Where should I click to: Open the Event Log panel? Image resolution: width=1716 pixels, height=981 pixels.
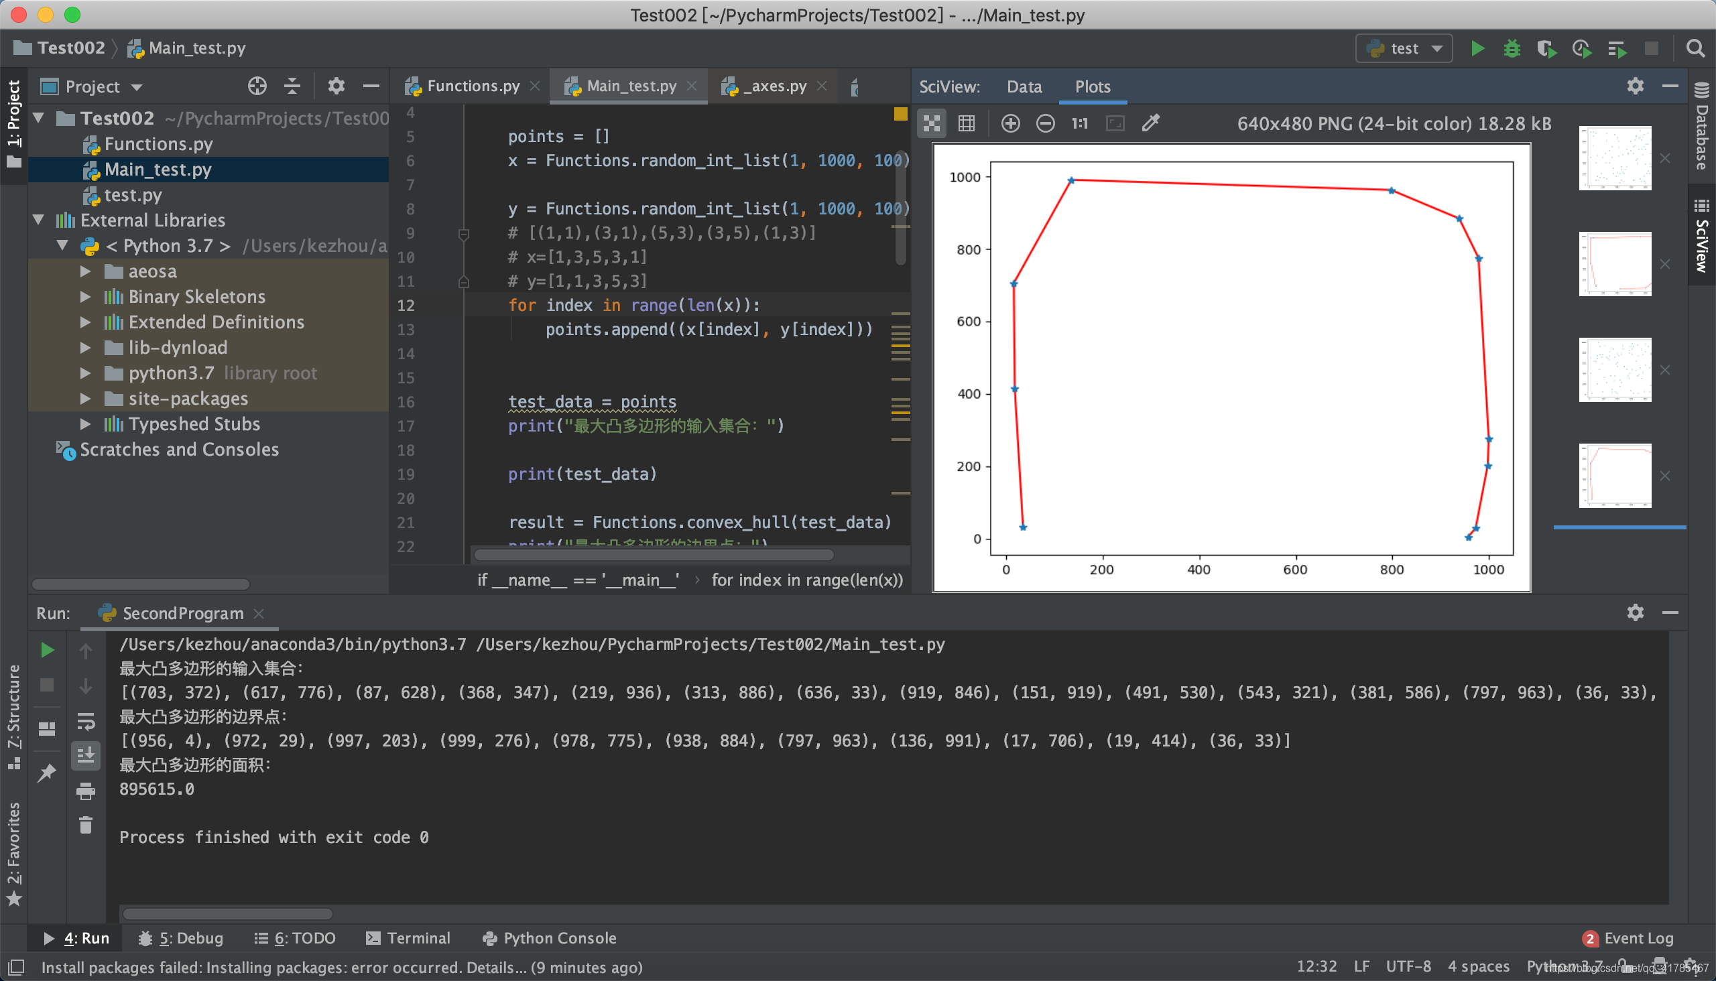[x=1638, y=937]
